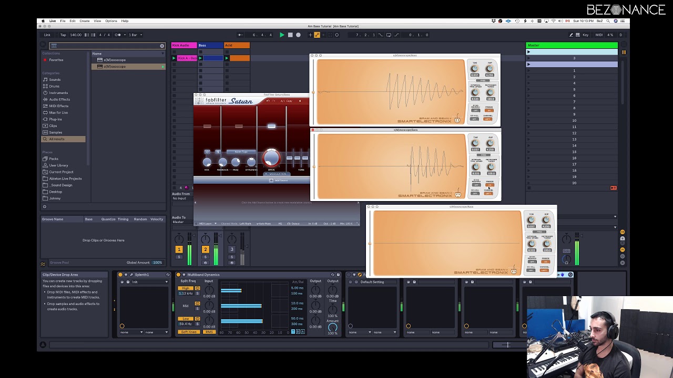Click Add Source button in Saturn

click(x=279, y=181)
